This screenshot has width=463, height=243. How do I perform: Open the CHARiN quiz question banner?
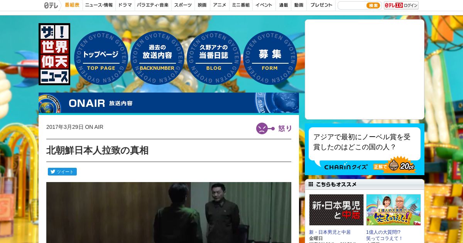click(x=365, y=149)
